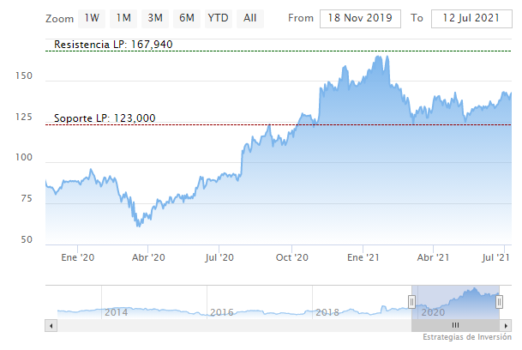Click the navigator right range handle
The image size is (522, 350).
click(498, 301)
